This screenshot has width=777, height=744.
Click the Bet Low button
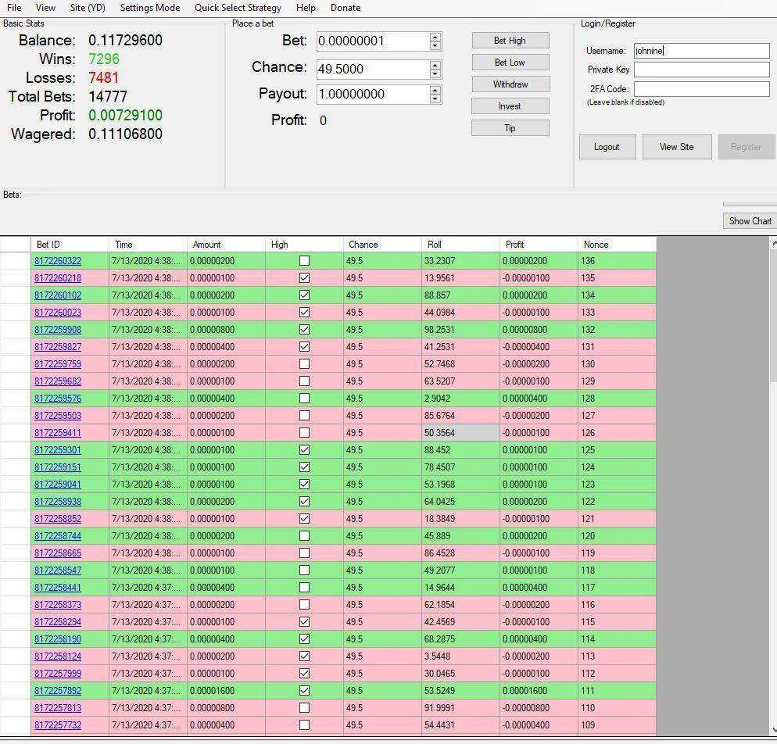tap(510, 63)
